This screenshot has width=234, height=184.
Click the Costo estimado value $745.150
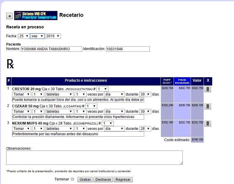[197, 140]
